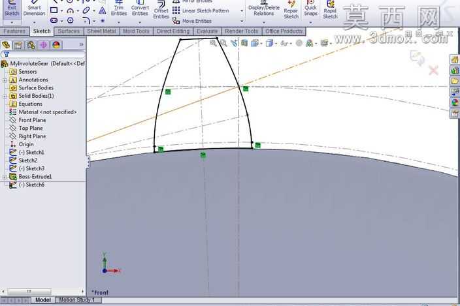Screen dimensions: 460x306
Task: Select the Polygon sketch tool
Action: click(x=70, y=20)
